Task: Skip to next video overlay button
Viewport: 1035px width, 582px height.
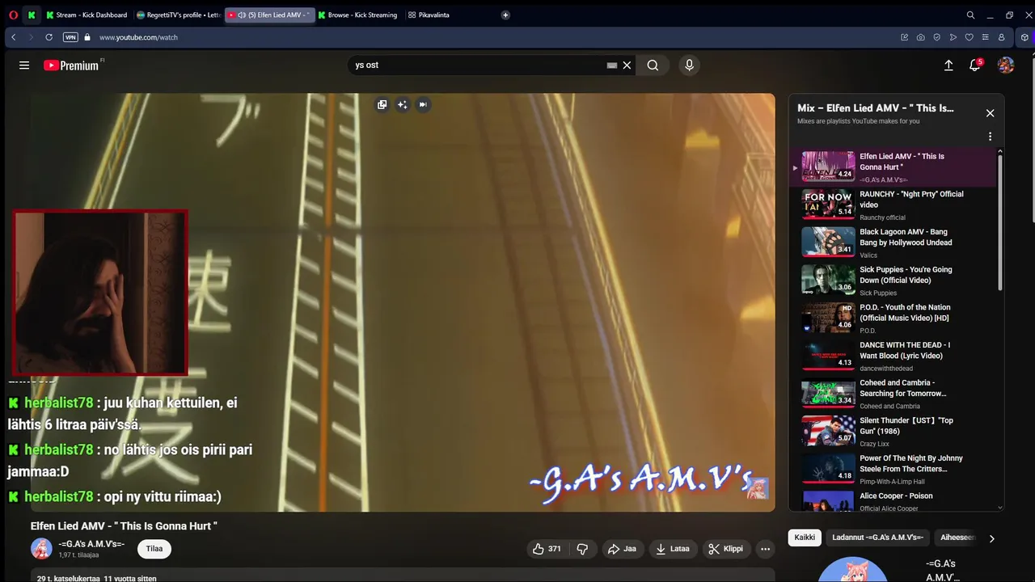Action: [x=422, y=104]
